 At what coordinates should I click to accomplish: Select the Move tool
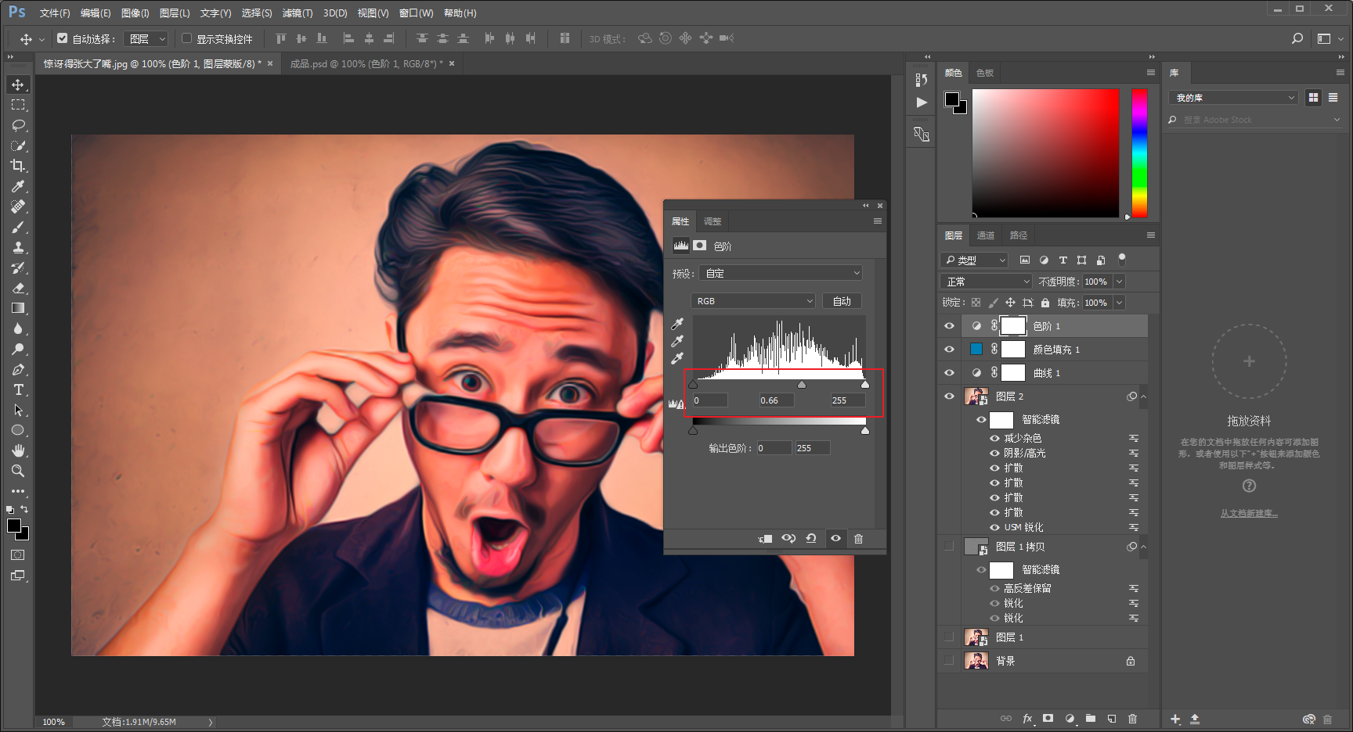[18, 84]
